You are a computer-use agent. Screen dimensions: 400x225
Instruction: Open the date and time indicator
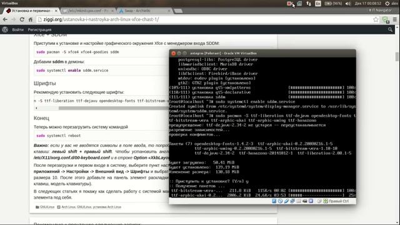367,4
